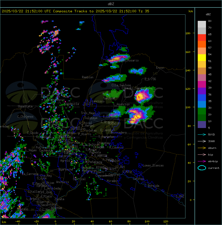222x225 pixels.
Task: Click the 'S_Francisco' place label
Action: click(96, 101)
